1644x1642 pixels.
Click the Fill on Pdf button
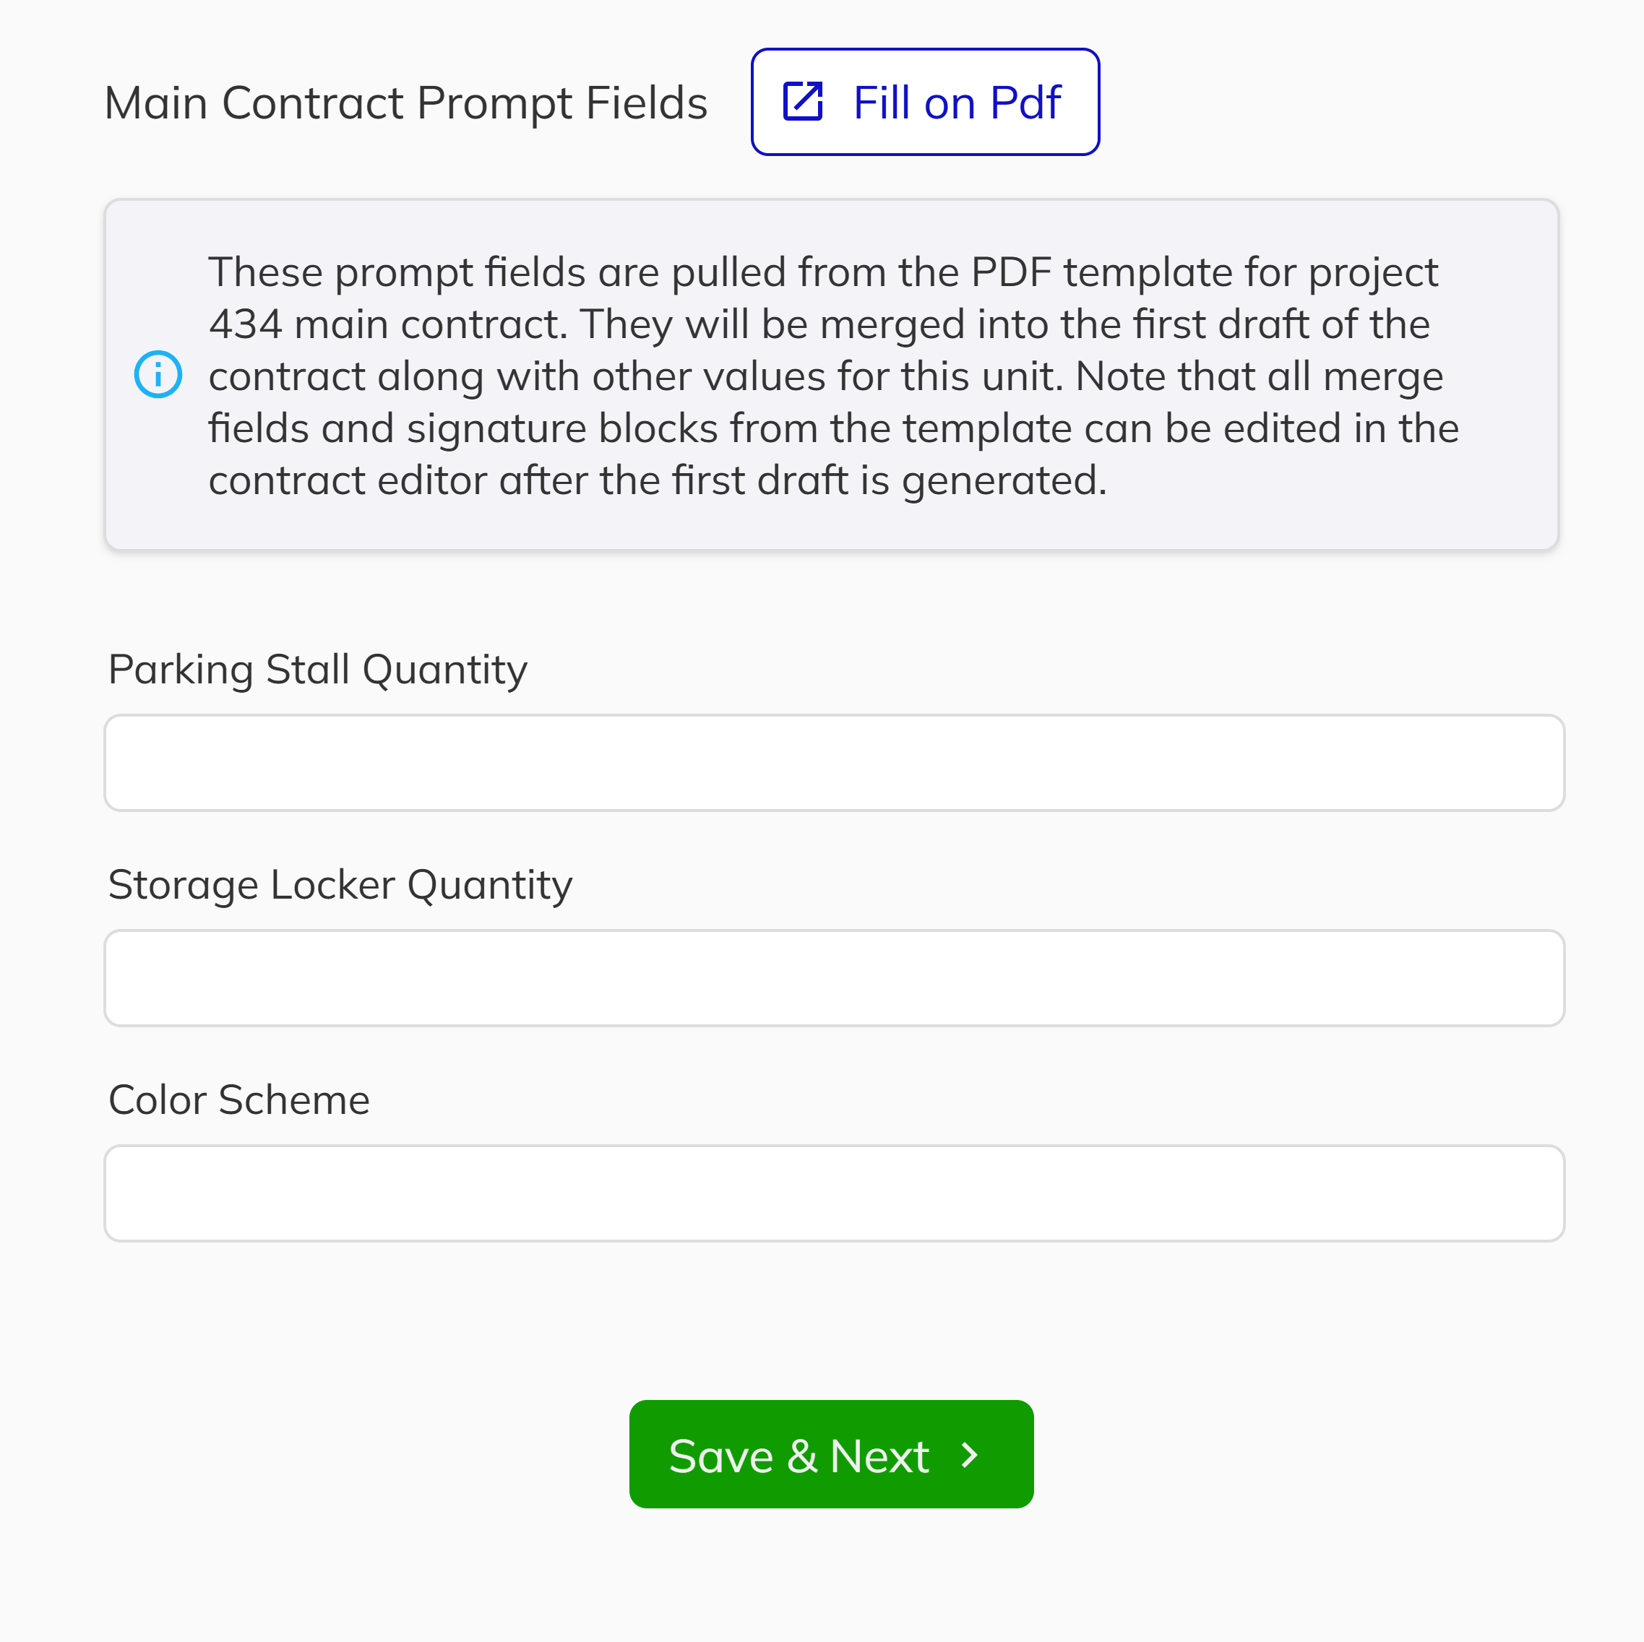[x=925, y=101]
